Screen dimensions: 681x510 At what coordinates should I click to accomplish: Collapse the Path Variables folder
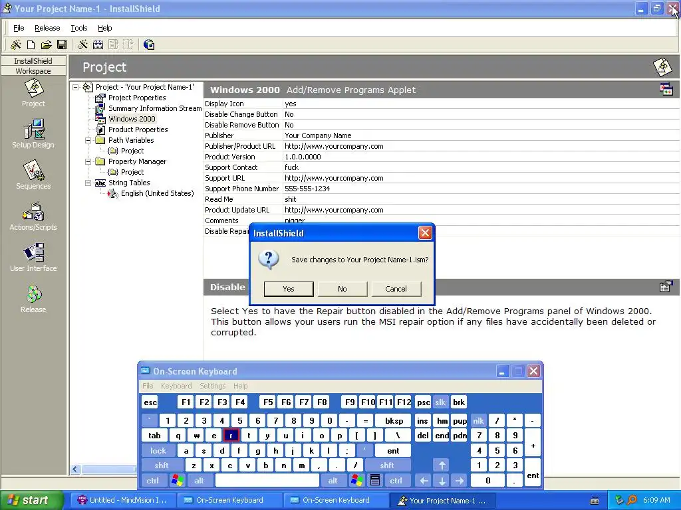click(88, 140)
